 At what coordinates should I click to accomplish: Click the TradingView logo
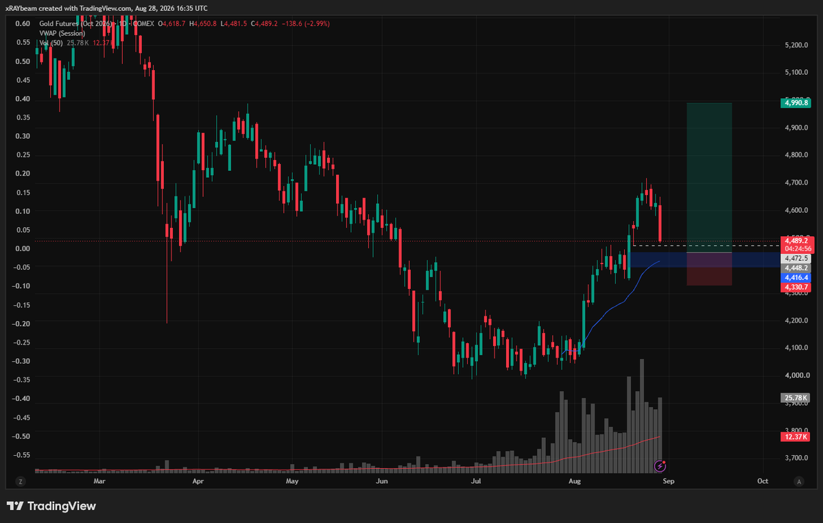click(x=51, y=507)
